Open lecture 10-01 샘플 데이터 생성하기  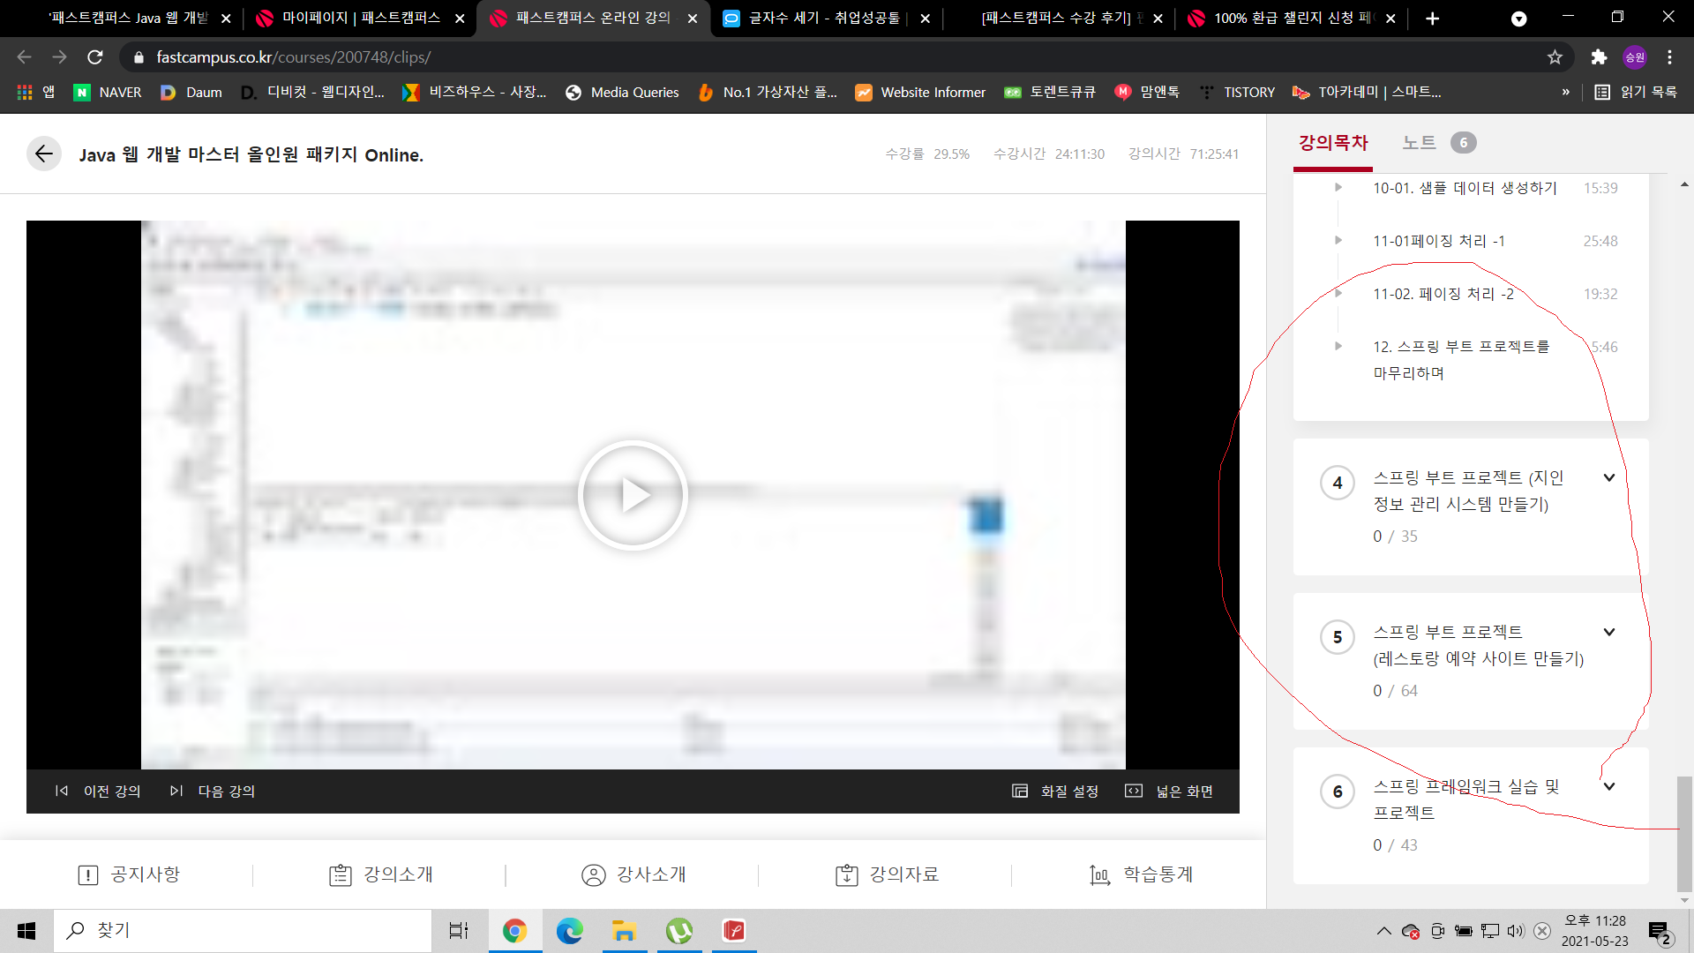coord(1464,188)
